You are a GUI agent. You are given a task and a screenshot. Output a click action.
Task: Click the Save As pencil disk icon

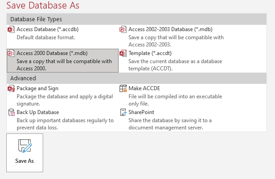[x=25, y=146]
